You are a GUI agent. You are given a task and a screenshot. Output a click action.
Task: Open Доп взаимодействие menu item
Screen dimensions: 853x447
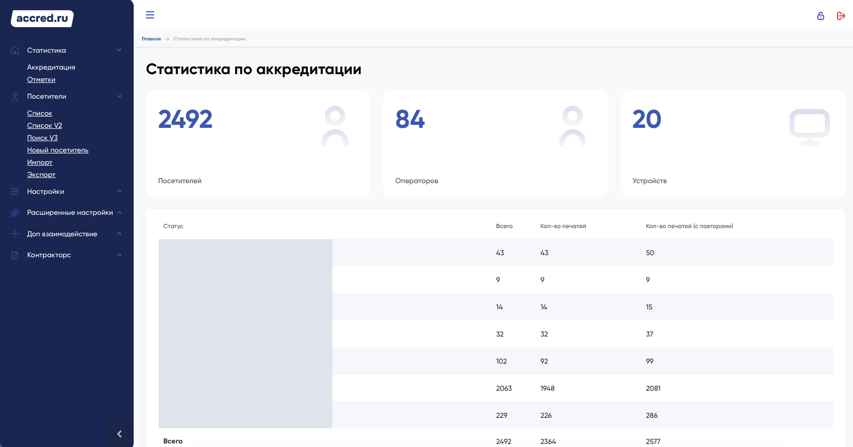point(62,234)
